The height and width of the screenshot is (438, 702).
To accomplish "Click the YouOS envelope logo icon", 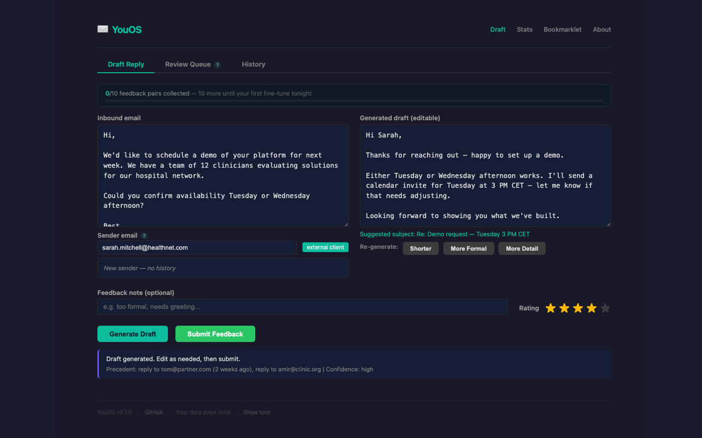I will coord(103,29).
